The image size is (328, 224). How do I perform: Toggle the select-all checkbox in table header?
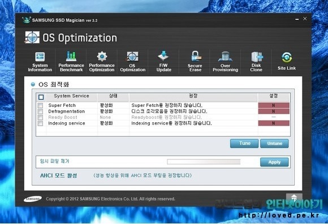[x=41, y=97]
